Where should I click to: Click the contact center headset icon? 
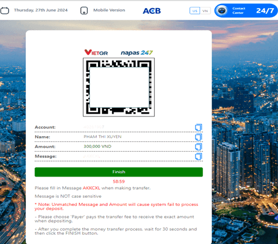point(222,10)
